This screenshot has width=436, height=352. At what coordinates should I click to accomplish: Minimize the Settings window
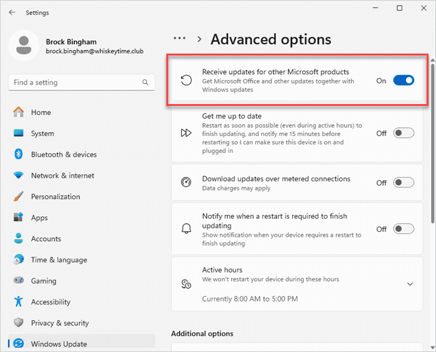[x=375, y=8]
